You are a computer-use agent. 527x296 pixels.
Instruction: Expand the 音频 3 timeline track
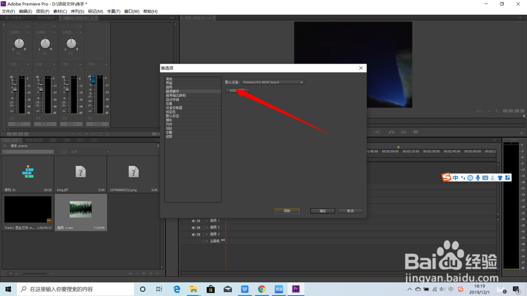pyautogui.click(x=207, y=234)
